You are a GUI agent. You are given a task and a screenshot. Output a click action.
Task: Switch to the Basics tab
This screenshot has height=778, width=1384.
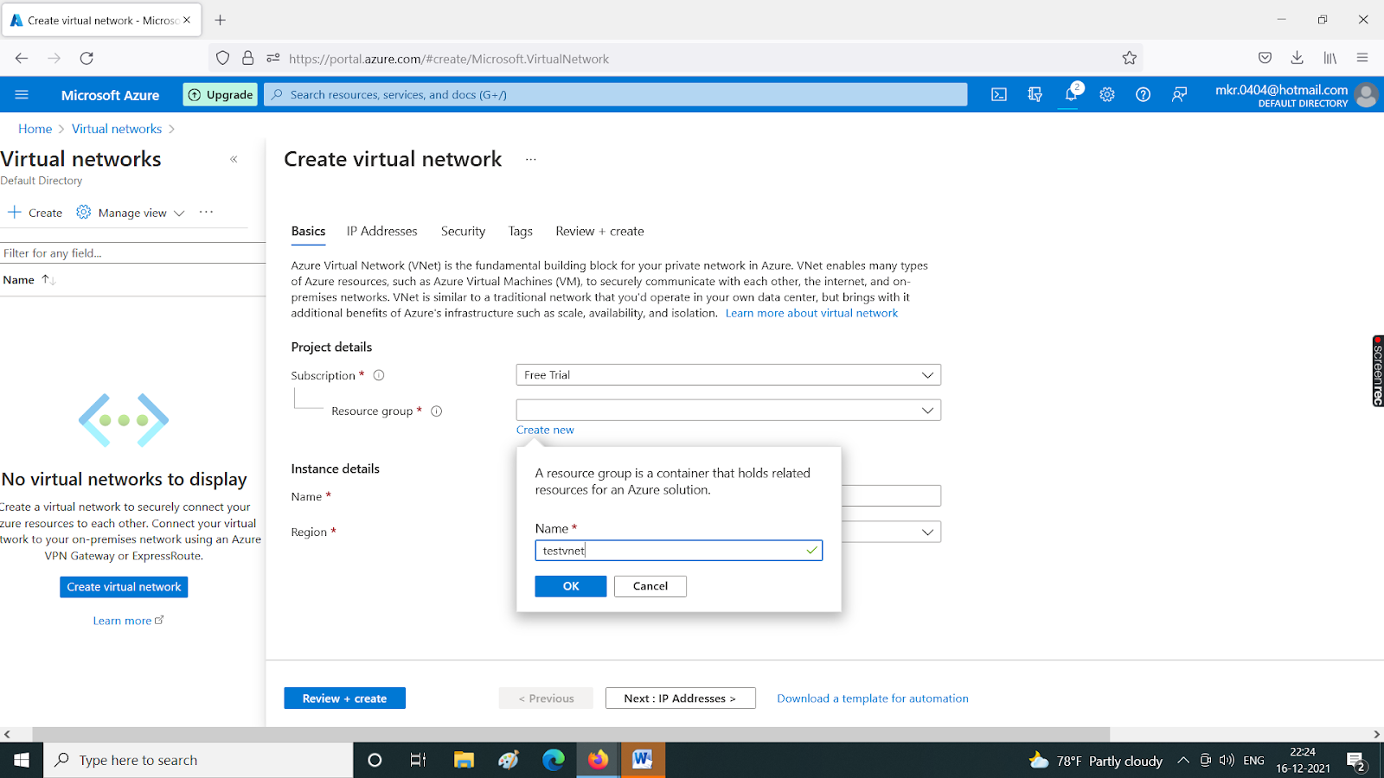pos(308,232)
